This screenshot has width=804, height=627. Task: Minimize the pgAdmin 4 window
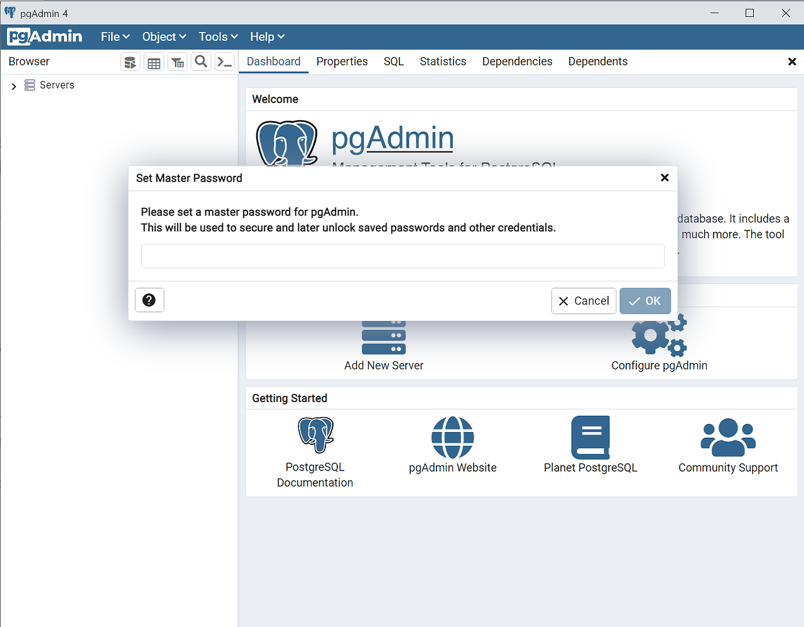[x=714, y=13]
